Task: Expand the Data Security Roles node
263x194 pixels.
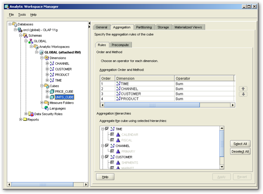Action: pos(26,114)
